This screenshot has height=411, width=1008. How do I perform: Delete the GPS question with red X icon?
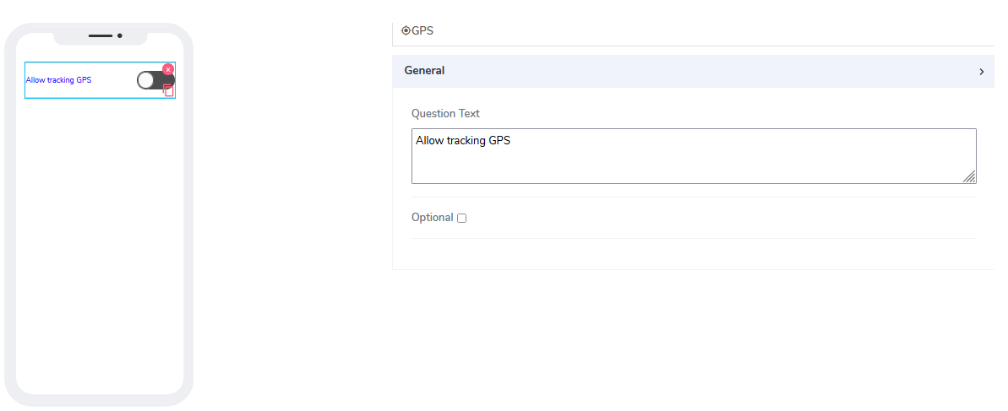click(x=168, y=69)
